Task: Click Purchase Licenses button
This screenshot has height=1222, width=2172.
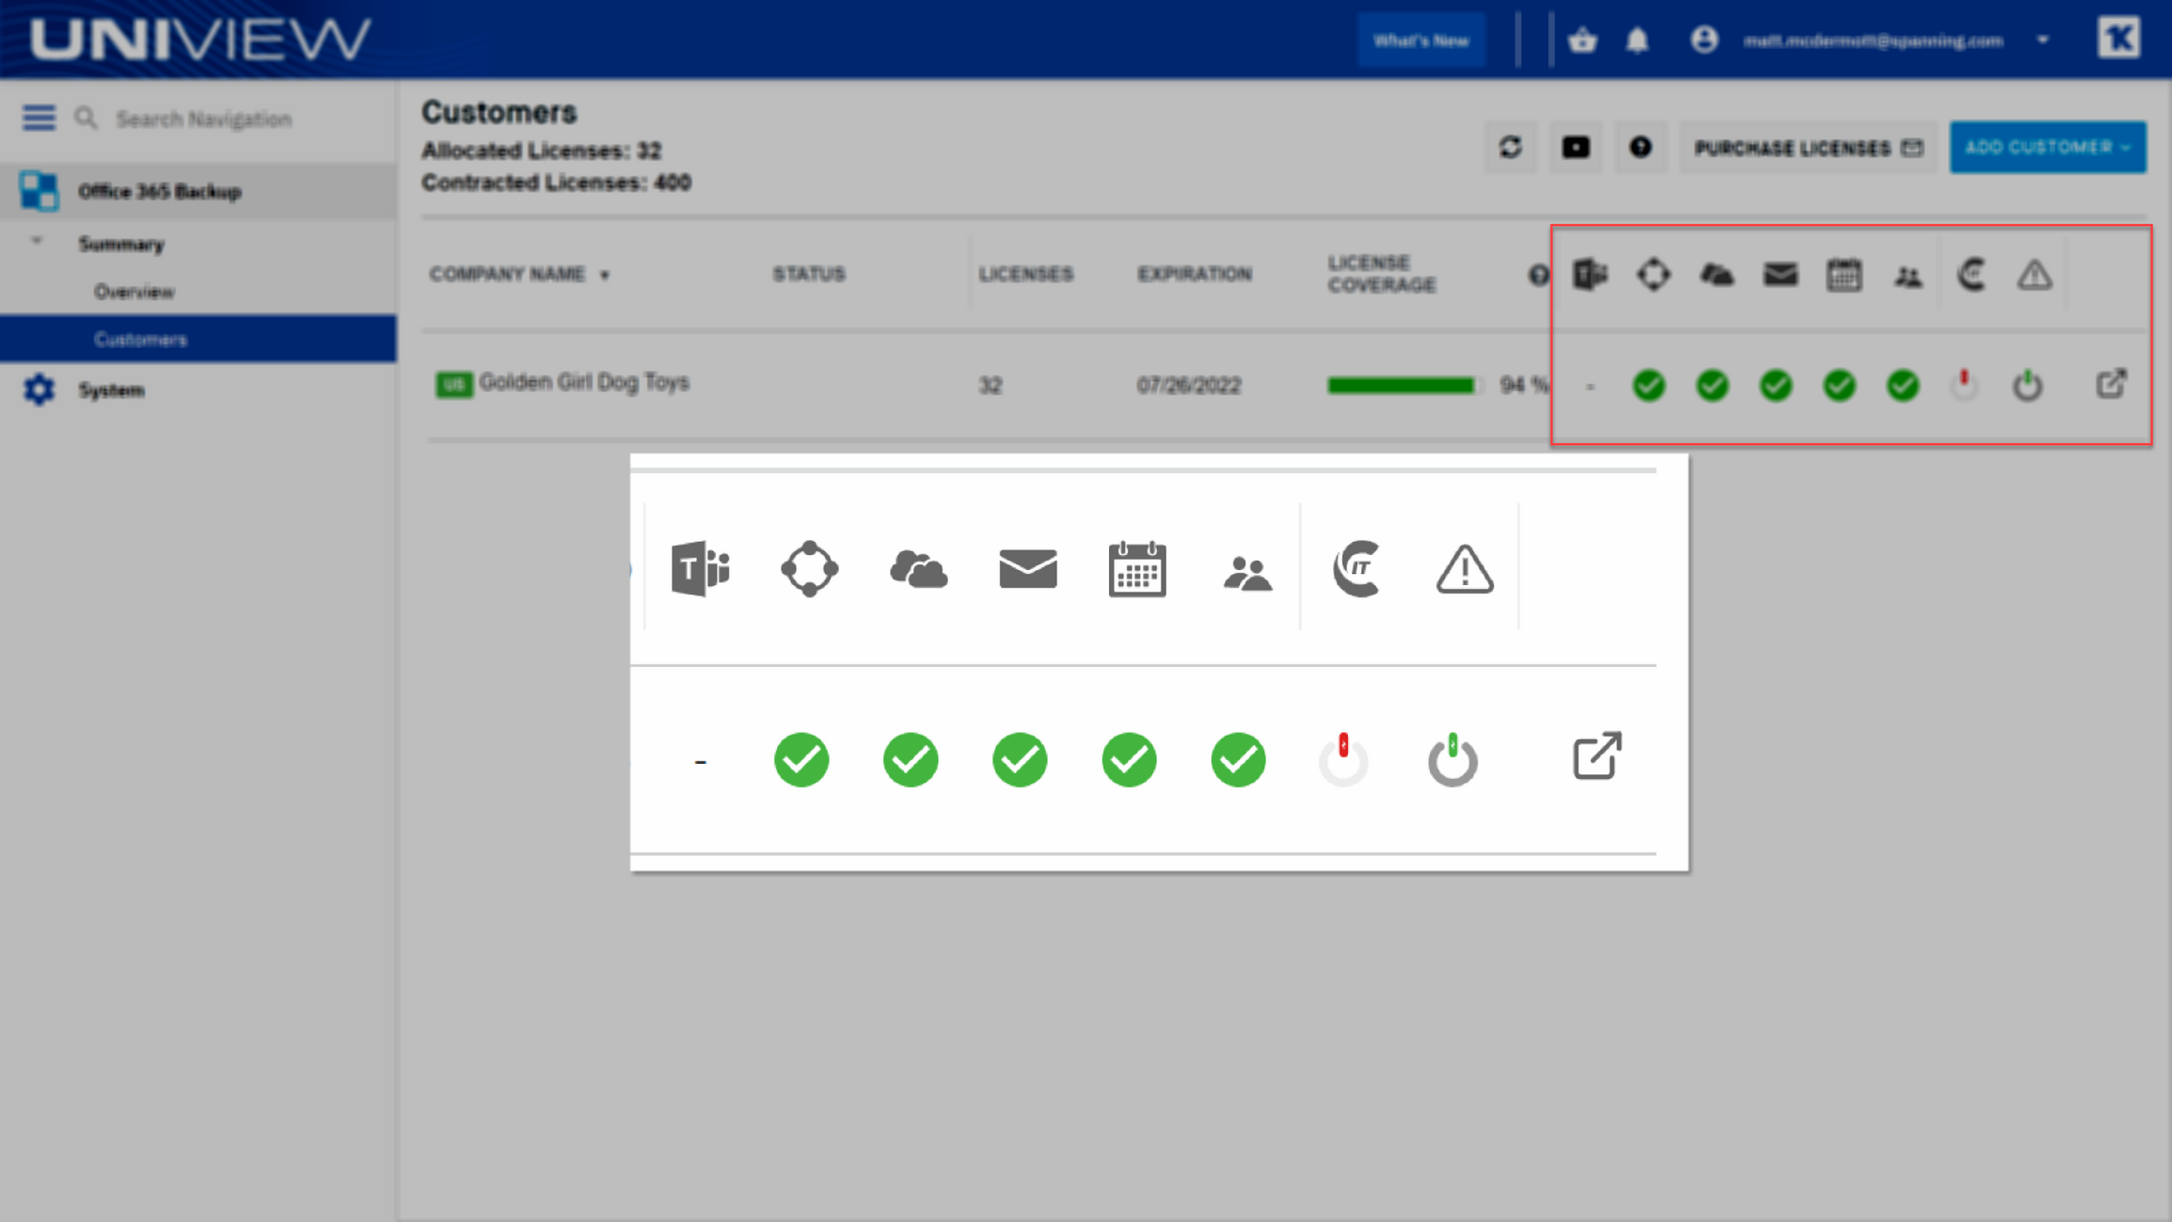Action: point(1808,148)
